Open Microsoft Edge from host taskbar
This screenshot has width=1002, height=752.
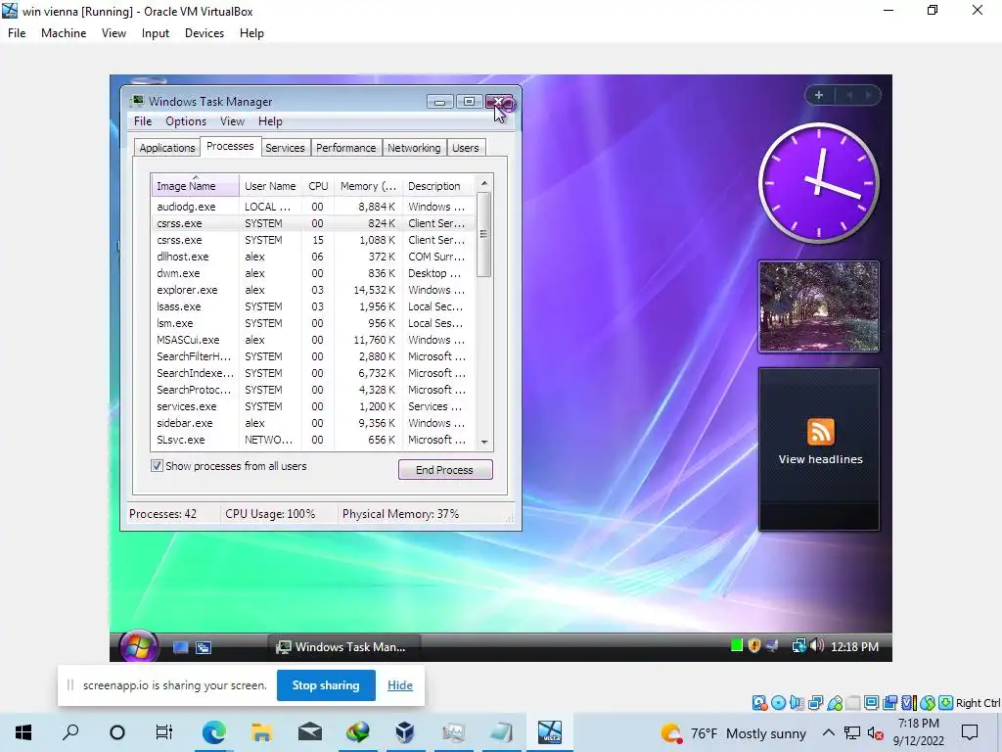click(213, 732)
